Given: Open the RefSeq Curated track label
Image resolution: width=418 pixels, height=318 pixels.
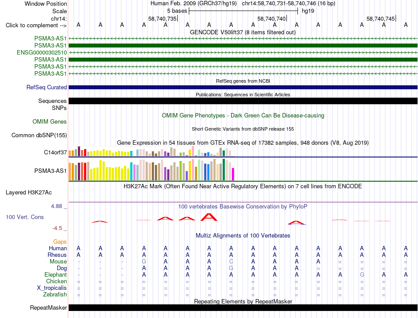Looking at the screenshot, I should coord(47,87).
